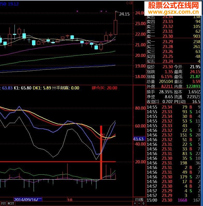Viewport: 203px width, 206px height.
Task: Click the 外盘 82211 value
Action: (167, 86)
